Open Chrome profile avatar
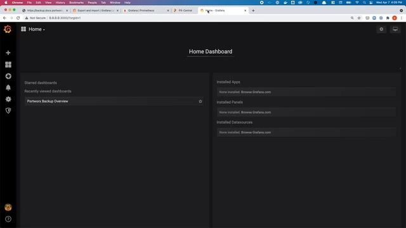The width and height of the screenshot is (406, 228). point(395,18)
